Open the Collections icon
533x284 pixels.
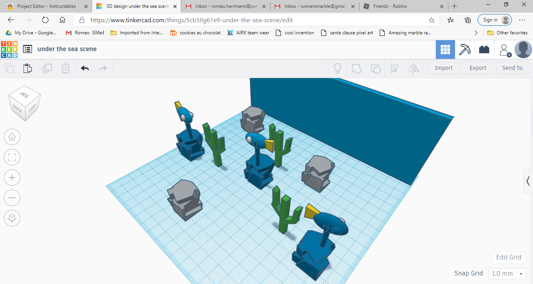click(468, 20)
